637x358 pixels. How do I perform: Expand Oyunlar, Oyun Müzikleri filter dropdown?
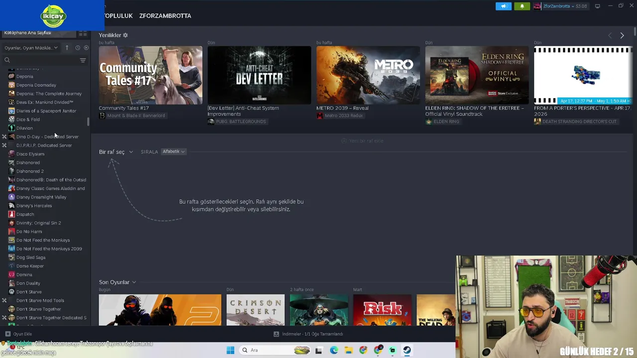tap(31, 48)
